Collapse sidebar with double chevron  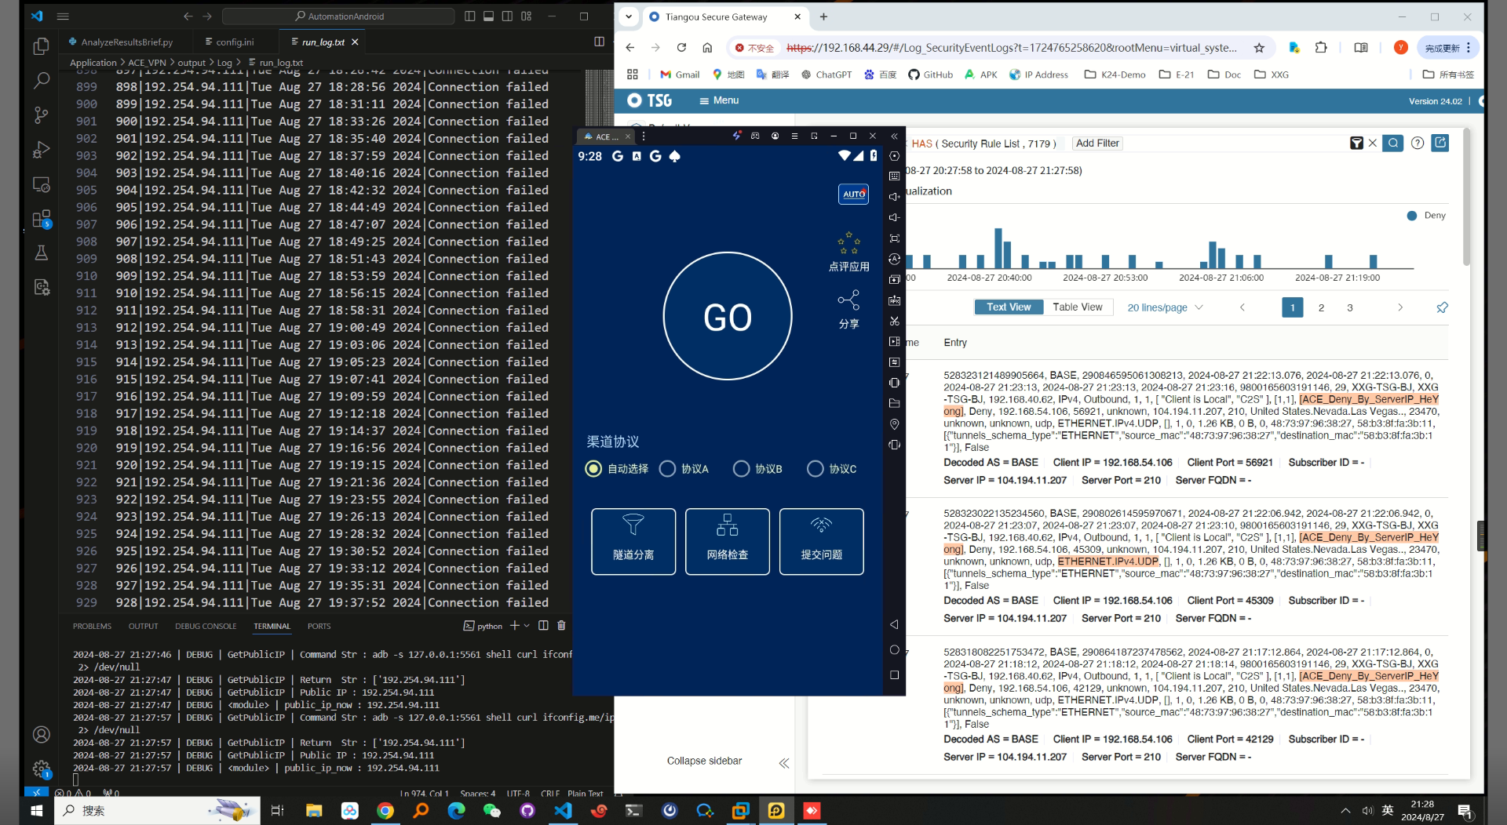coord(783,763)
